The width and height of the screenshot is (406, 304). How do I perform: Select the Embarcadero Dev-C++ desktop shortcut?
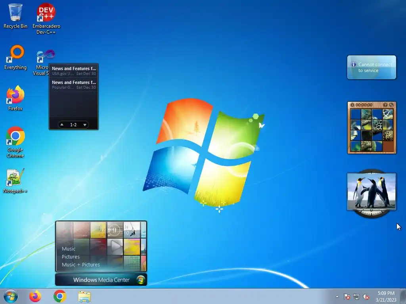click(x=46, y=19)
